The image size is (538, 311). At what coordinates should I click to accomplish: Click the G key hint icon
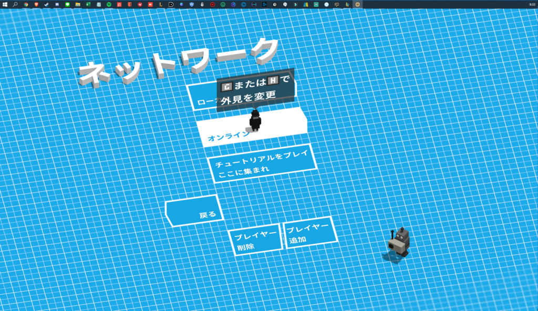coord(226,85)
